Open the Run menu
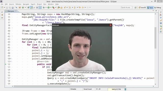Viewport: 163px width, 91px height. click(45, 4)
